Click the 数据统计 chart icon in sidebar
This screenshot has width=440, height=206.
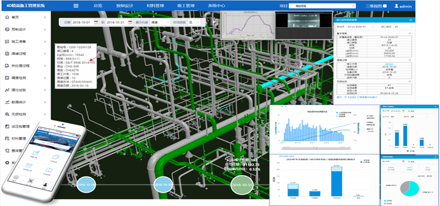pyautogui.click(x=7, y=102)
